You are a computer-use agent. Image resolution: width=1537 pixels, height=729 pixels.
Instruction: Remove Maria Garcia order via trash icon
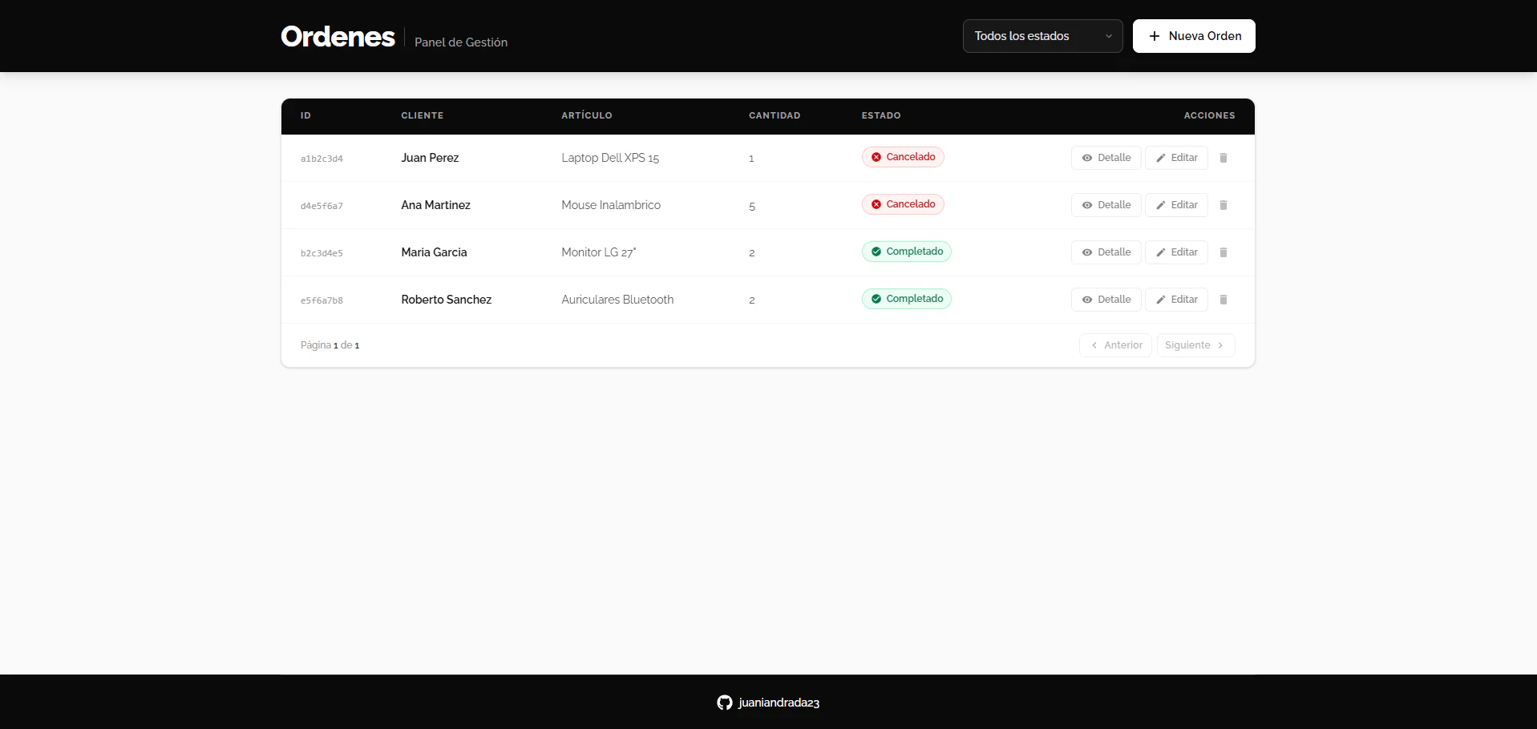pyautogui.click(x=1223, y=252)
